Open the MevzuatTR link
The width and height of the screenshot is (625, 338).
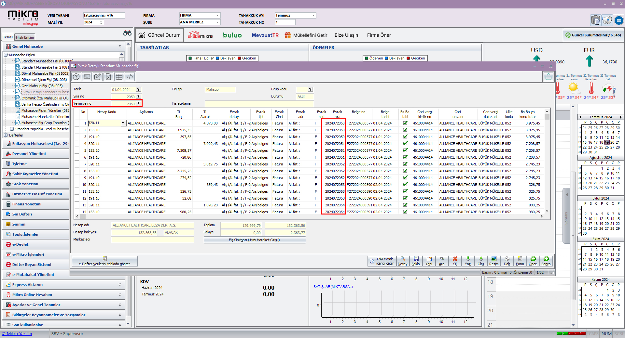[265, 35]
